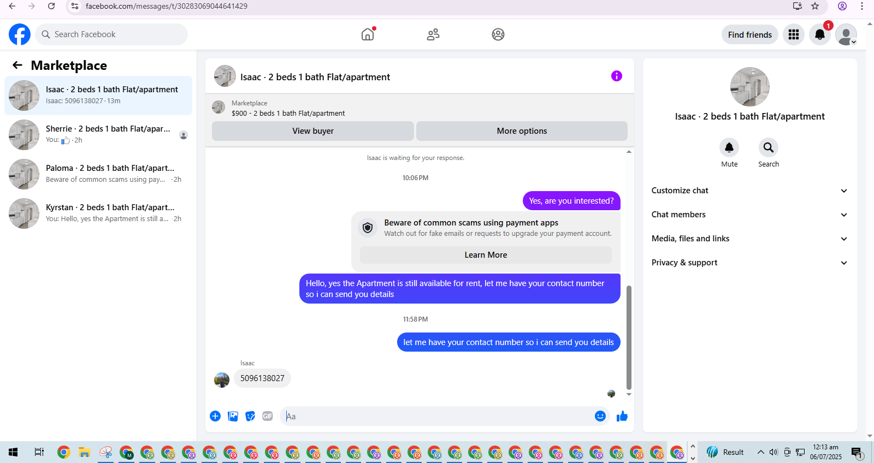Click Learn More on scam warning
The width and height of the screenshot is (874, 463).
click(486, 255)
